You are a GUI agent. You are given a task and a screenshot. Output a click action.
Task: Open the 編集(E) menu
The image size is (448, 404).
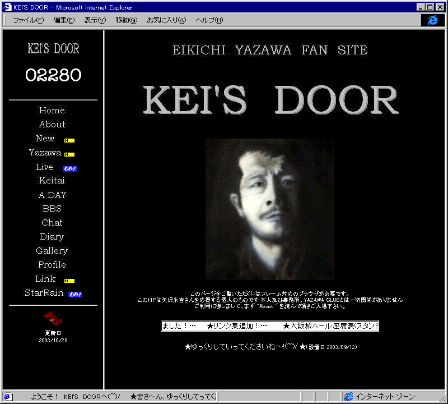pos(64,20)
